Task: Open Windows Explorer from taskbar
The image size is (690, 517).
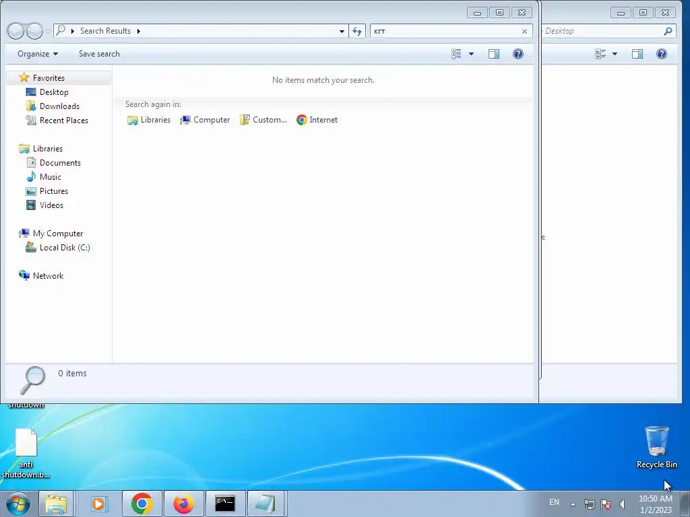Action: click(x=56, y=504)
